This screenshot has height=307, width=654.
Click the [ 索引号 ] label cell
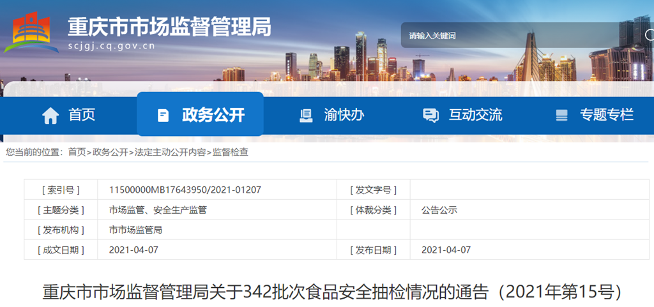61,190
